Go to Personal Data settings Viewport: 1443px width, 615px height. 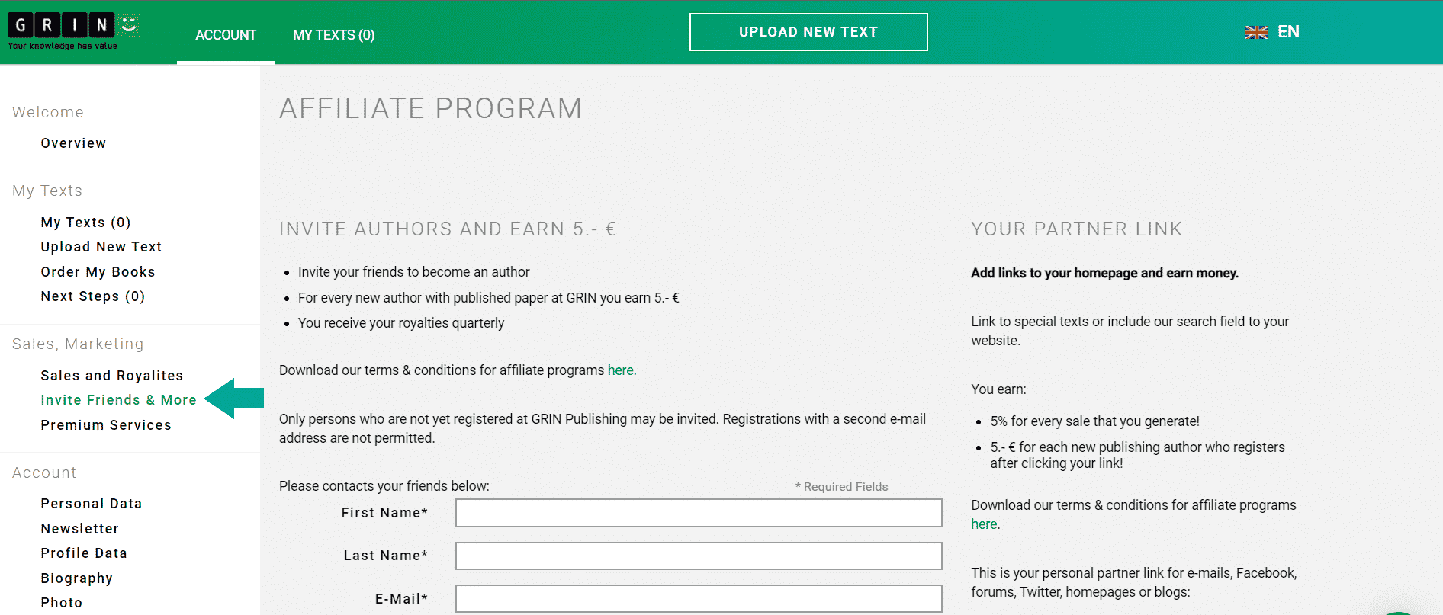(91, 504)
